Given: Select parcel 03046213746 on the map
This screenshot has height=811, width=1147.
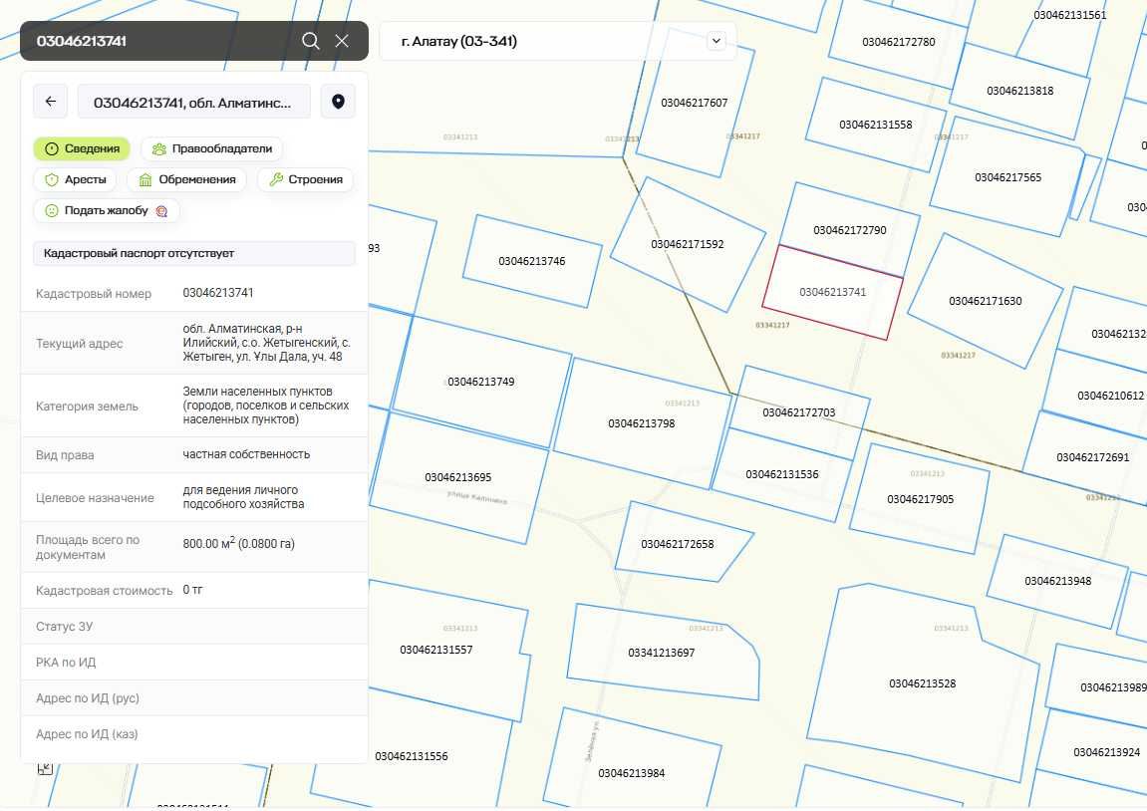Looking at the screenshot, I should (532, 261).
